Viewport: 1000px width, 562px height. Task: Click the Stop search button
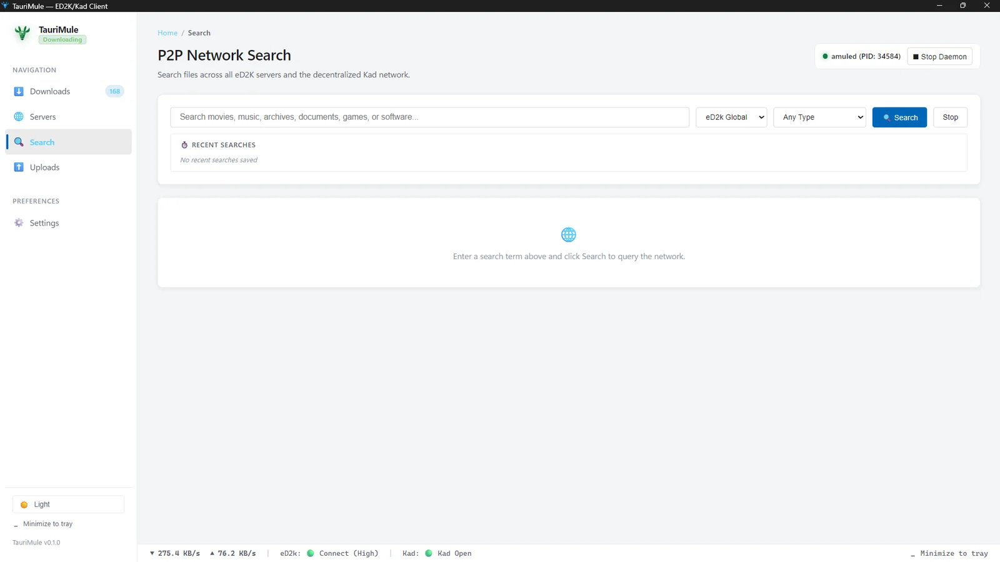click(950, 117)
